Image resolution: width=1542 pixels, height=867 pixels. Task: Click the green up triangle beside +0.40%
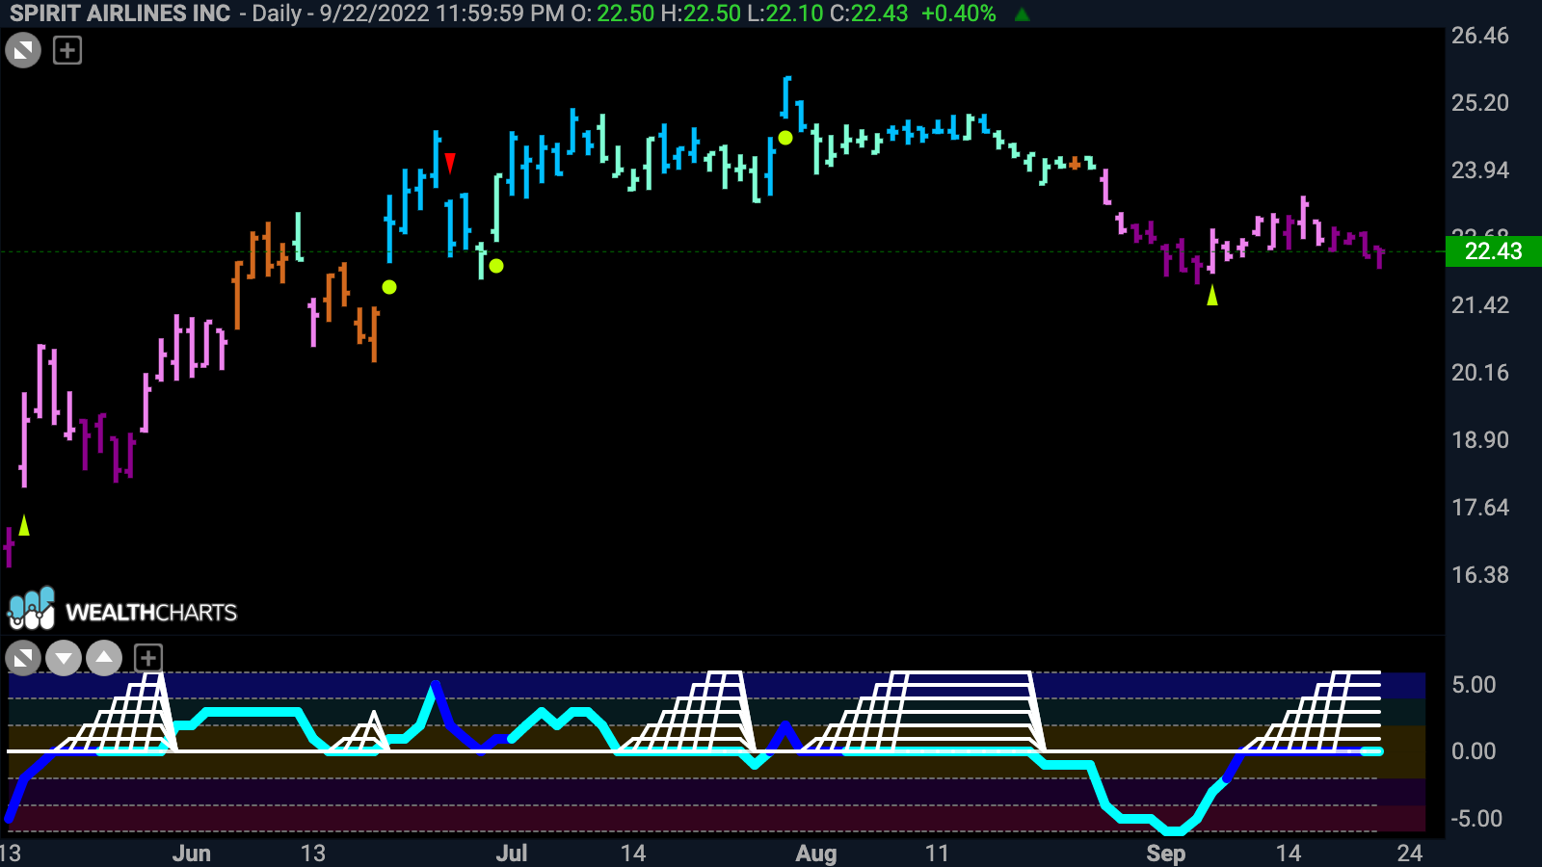(x=1022, y=14)
